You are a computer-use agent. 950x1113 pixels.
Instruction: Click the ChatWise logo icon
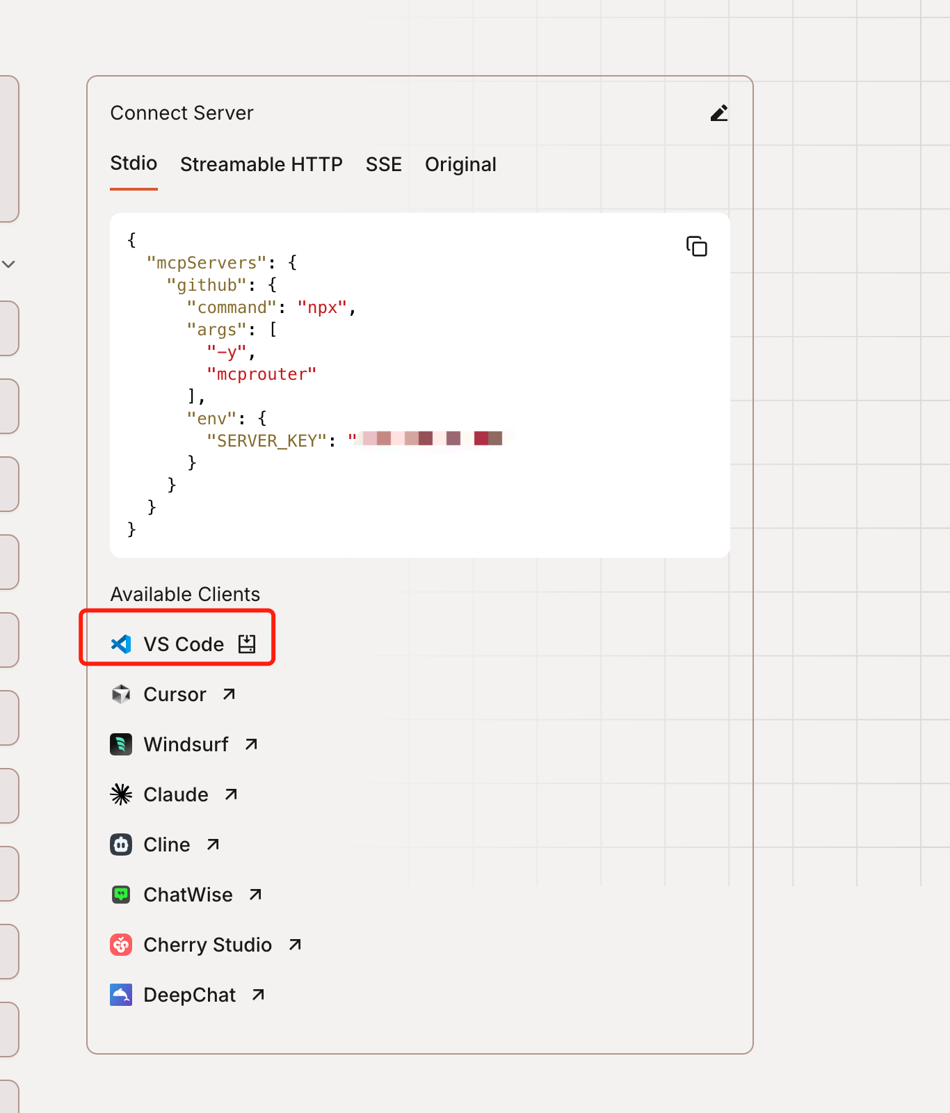point(121,895)
